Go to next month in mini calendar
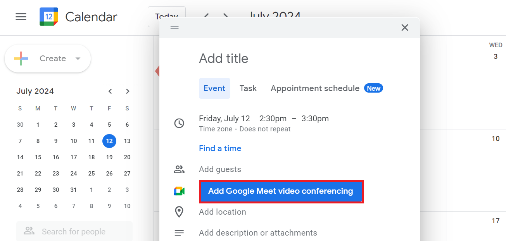 tap(128, 91)
